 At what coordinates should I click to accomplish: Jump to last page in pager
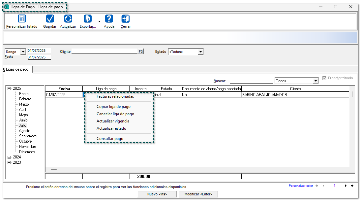click(352, 186)
